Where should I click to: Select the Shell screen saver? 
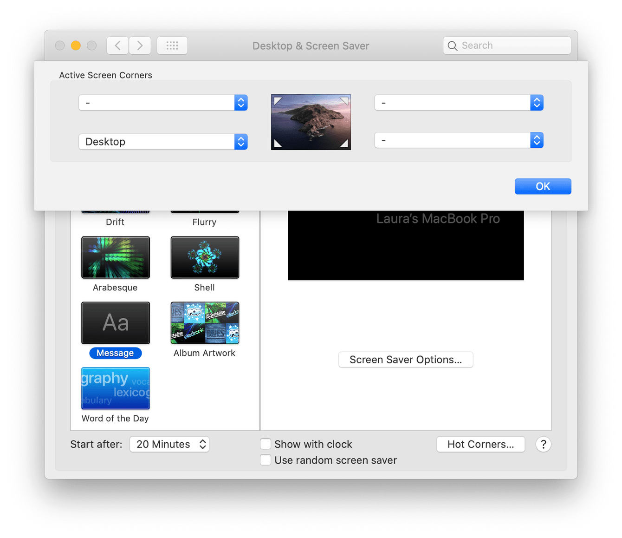[205, 257]
